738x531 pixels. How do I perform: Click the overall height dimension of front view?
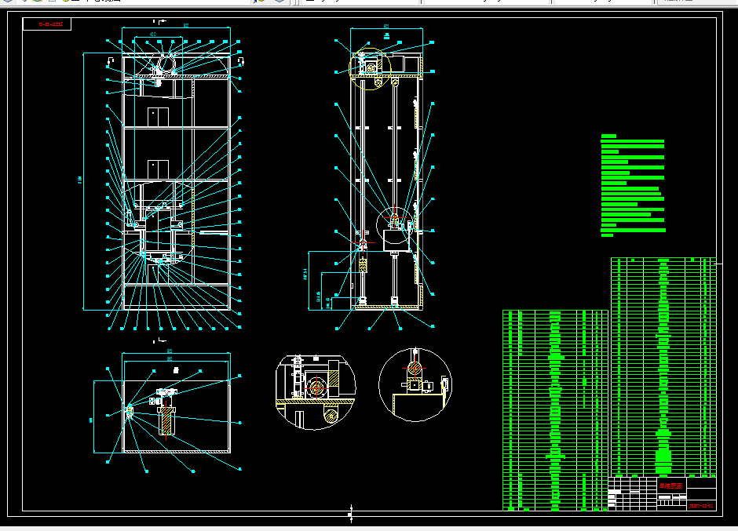point(80,180)
